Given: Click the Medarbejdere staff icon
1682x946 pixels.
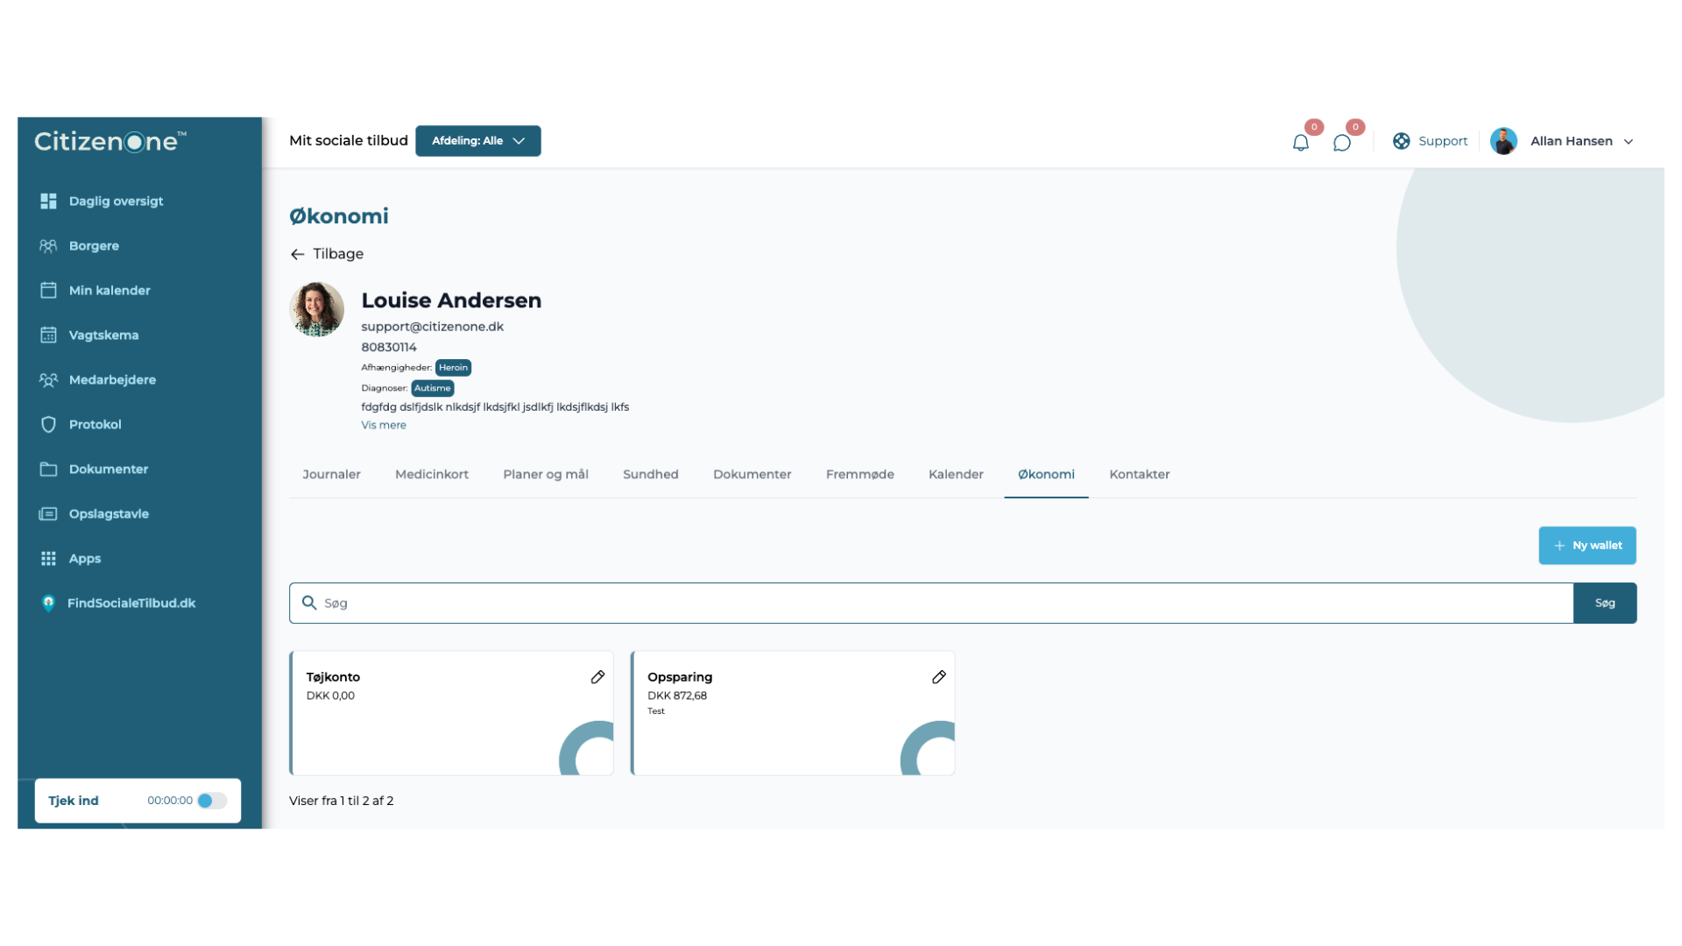Looking at the screenshot, I should point(48,379).
